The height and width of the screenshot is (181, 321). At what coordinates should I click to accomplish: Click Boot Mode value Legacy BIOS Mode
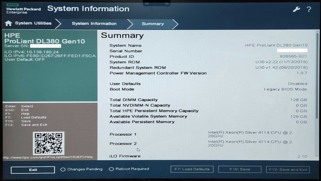[285, 89]
